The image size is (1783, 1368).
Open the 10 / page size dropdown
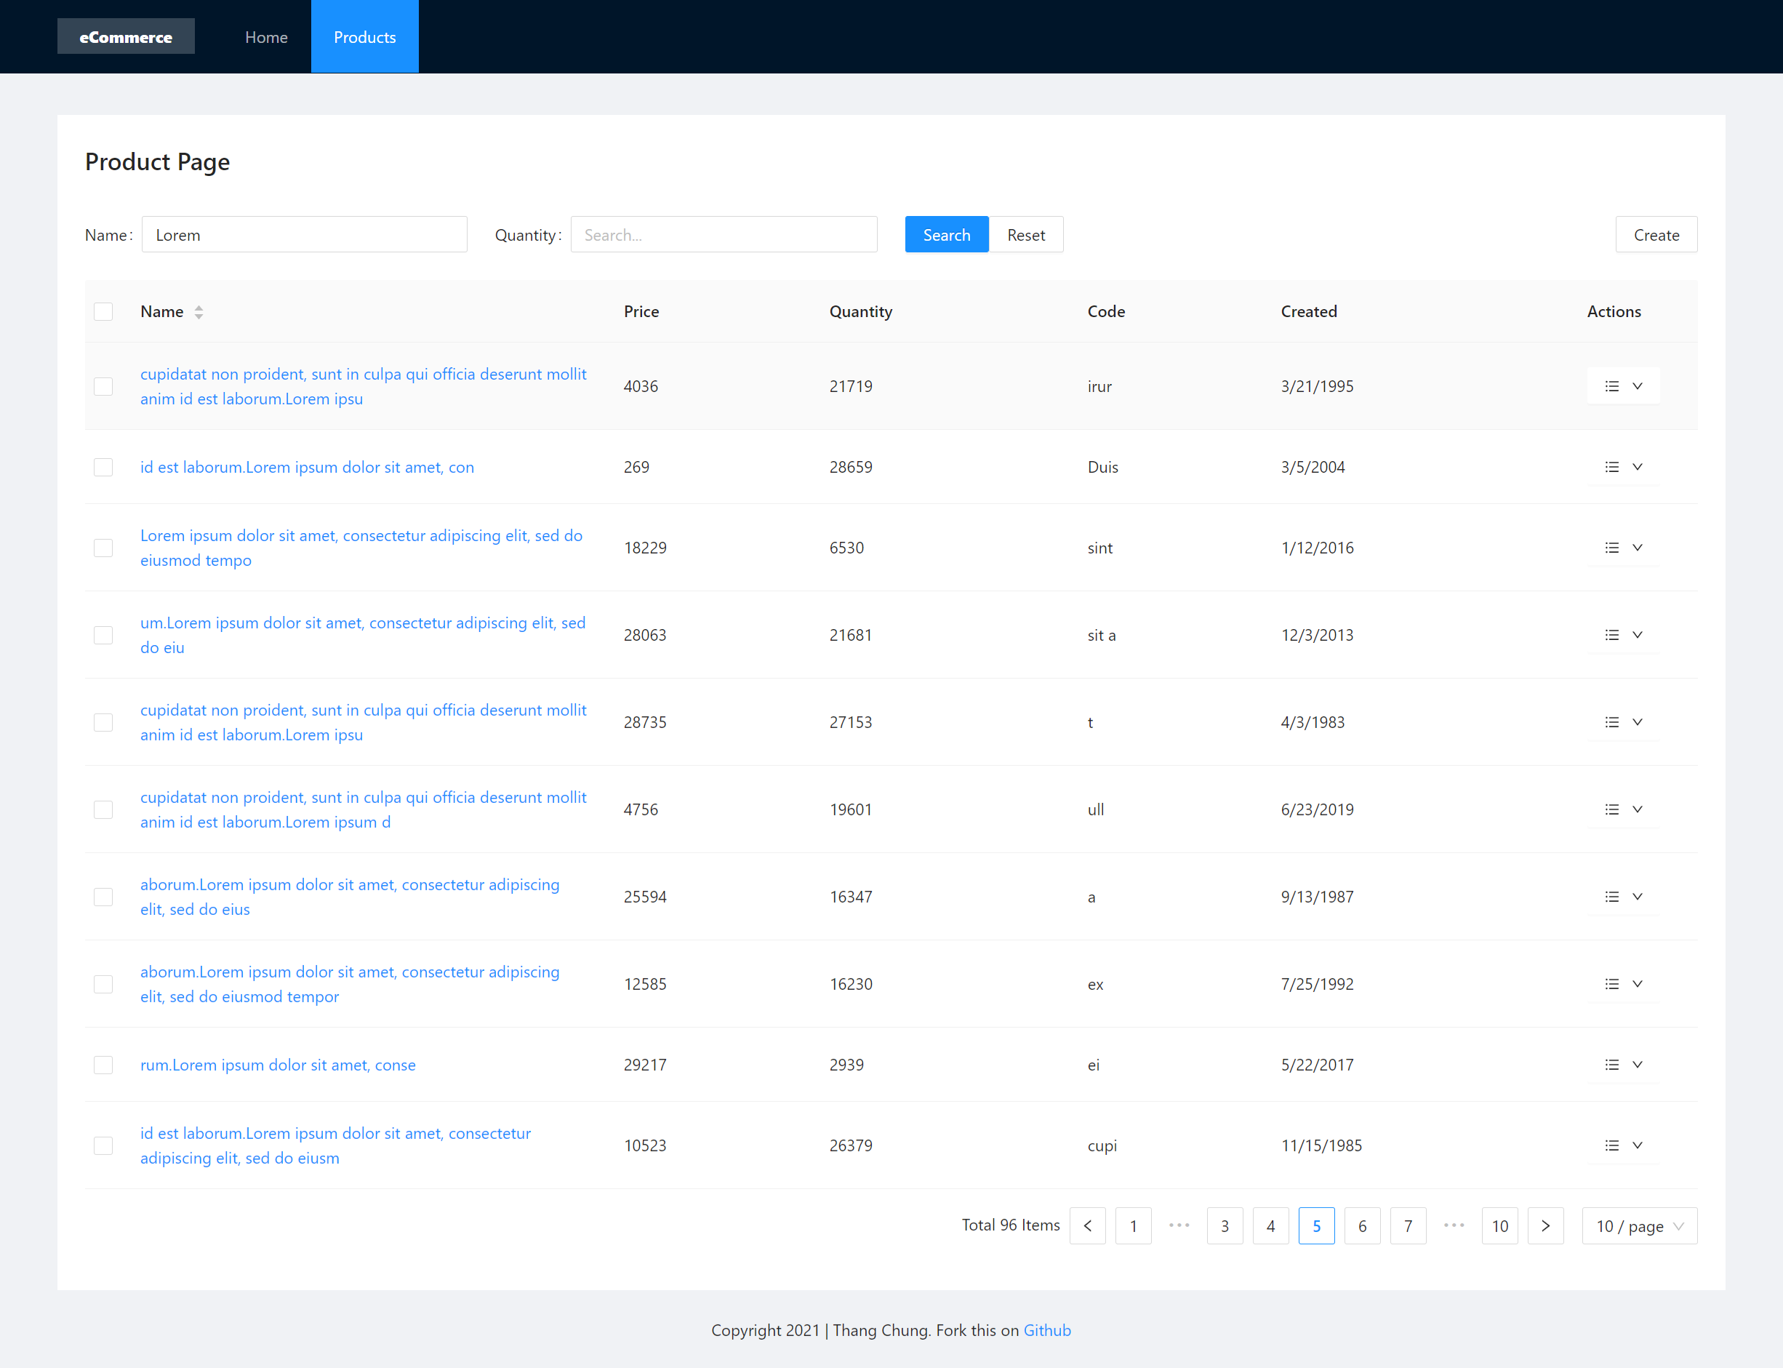coord(1639,1225)
